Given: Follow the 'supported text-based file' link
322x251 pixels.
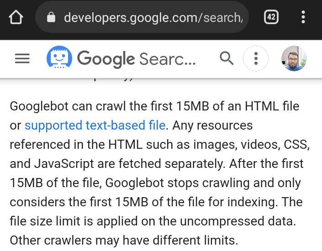Looking at the screenshot, I should [95, 125].
